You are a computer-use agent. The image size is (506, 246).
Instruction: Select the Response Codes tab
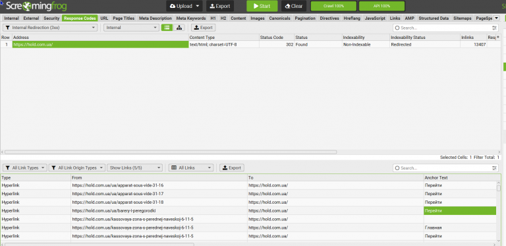click(x=80, y=18)
